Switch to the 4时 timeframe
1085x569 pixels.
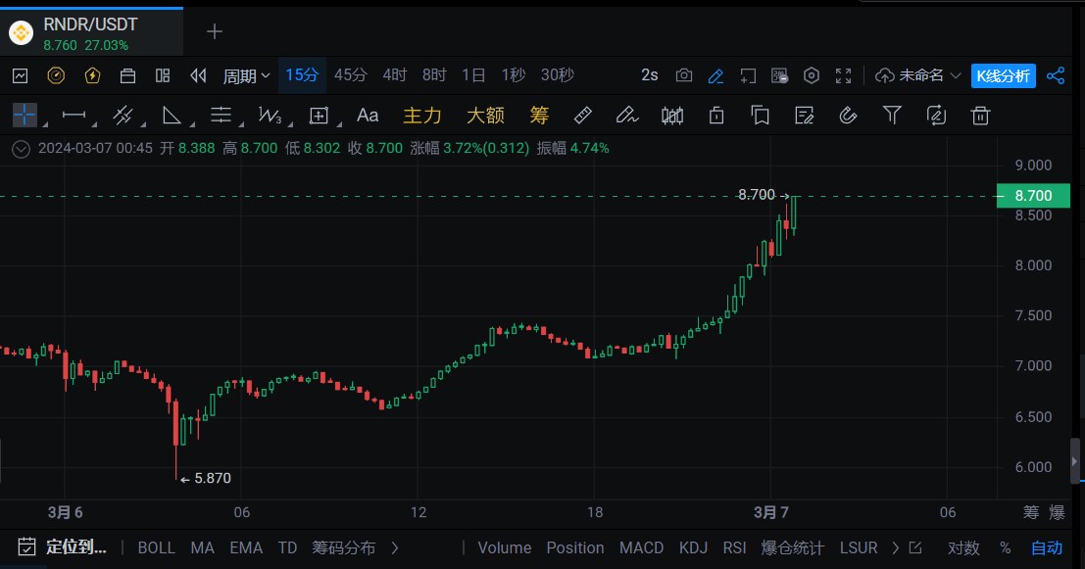pos(394,75)
